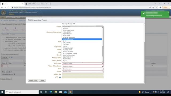The image size is (171, 96).
Task: Click the browser back arrow
Action: [2, 7]
